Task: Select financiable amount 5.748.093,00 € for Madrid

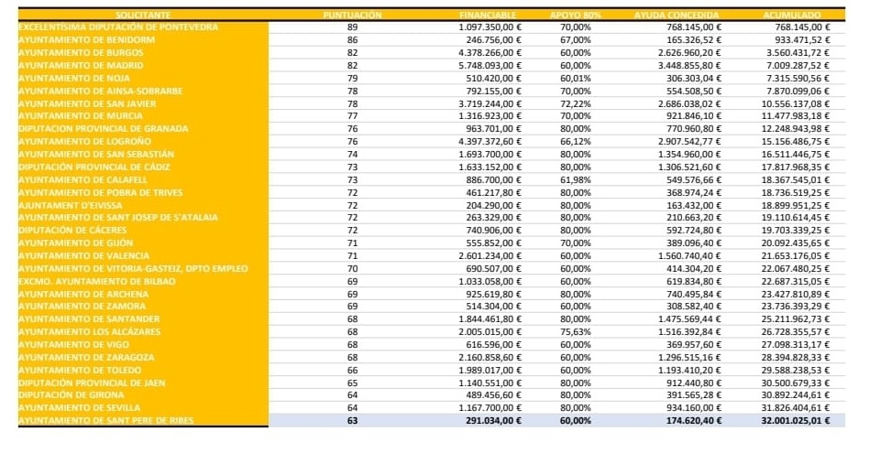Action: point(490,65)
